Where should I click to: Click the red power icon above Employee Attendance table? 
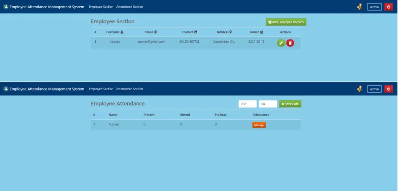389,89
